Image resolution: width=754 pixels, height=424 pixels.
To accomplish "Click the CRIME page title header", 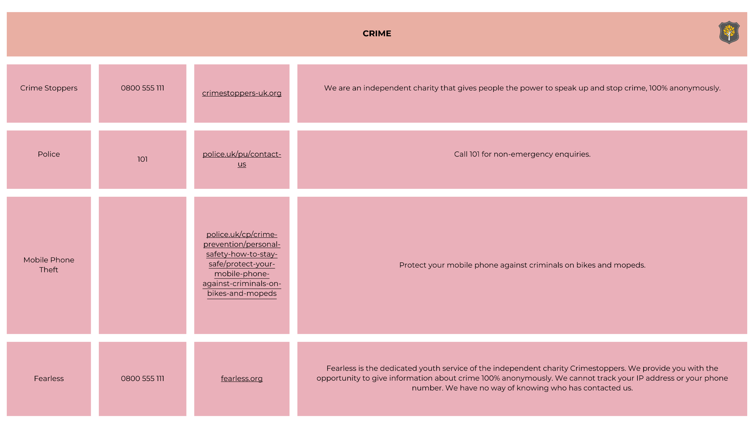I will coord(377,34).
